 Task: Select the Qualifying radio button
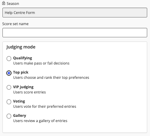pyautogui.click(x=9, y=59)
